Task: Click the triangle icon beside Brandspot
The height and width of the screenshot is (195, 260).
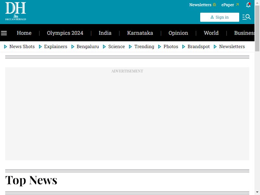Action: 184,46
